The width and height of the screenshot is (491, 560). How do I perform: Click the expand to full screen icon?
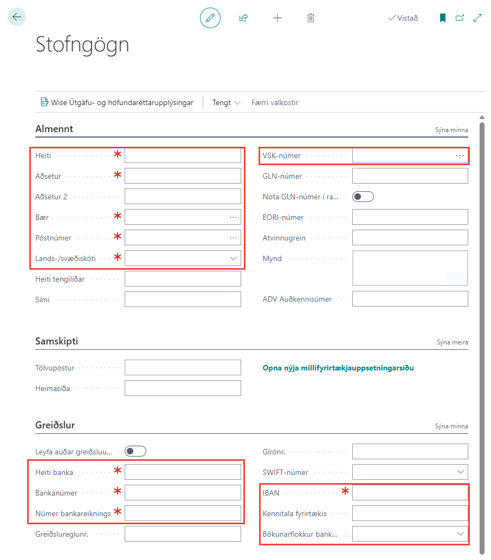click(x=477, y=18)
